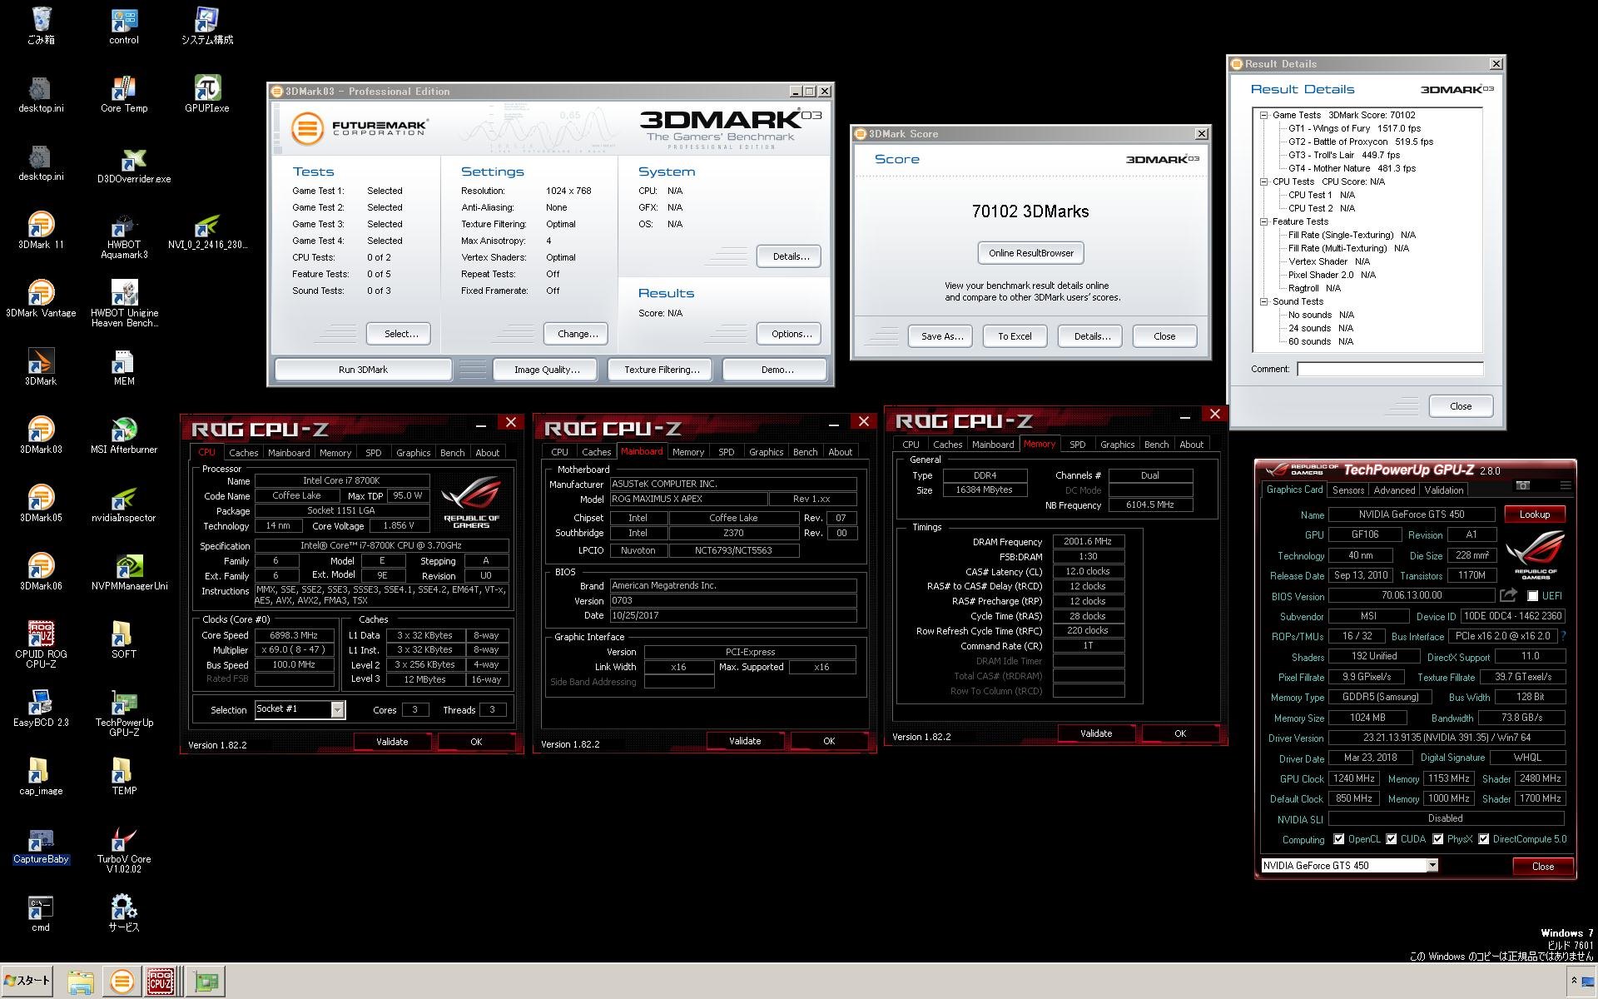This screenshot has width=1598, height=999.
Task: Collapse the Sound Tests tree node
Action: (x=1263, y=301)
